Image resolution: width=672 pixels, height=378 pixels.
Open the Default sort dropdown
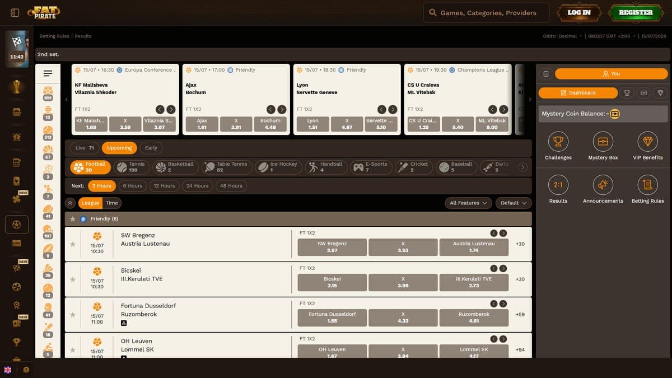coord(514,203)
